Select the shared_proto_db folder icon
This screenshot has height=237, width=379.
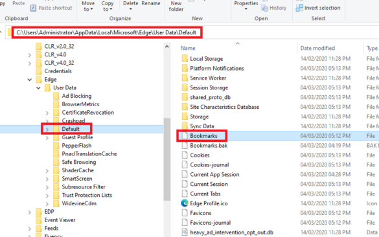[x=185, y=97]
